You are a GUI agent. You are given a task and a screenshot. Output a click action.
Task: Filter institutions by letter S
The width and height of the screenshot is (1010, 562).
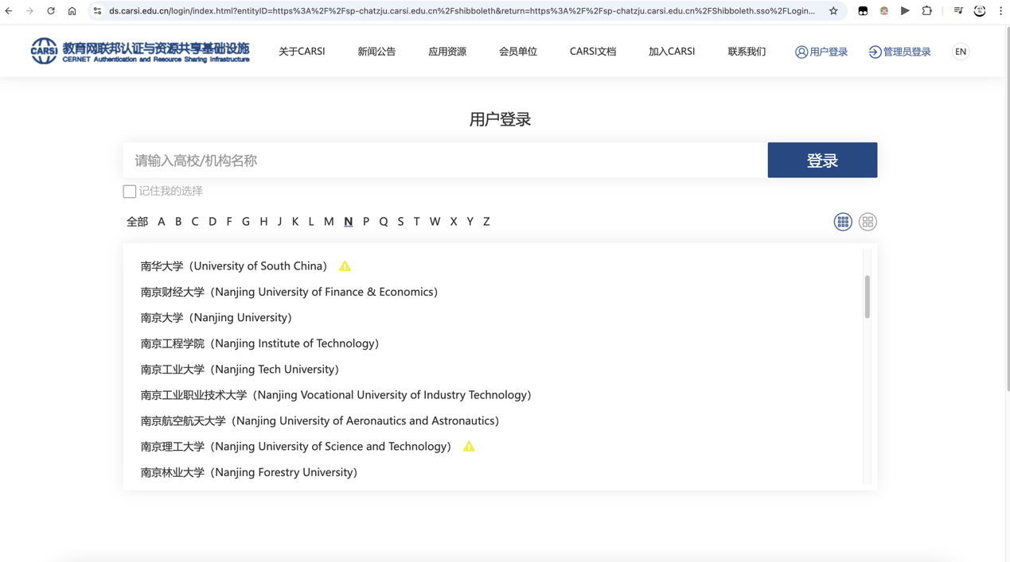[400, 222]
